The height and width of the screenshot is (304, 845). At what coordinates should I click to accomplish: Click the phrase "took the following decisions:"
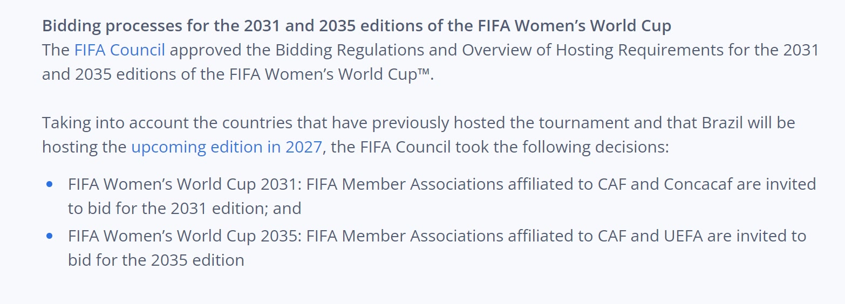[x=562, y=147]
